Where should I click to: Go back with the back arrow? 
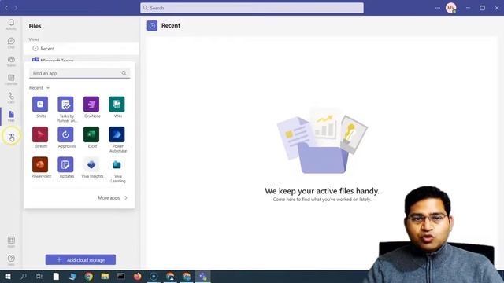(6, 8)
